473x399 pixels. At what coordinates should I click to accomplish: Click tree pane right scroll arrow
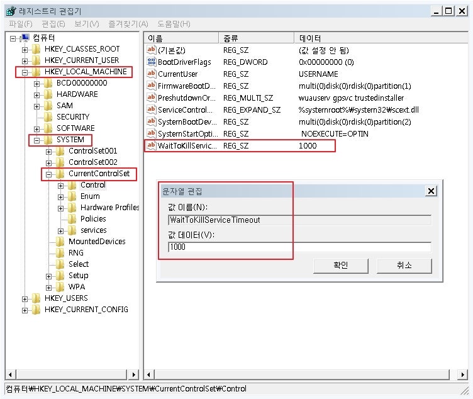click(133, 374)
